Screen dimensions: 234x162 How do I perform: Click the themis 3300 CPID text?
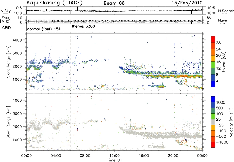[x=83, y=26]
